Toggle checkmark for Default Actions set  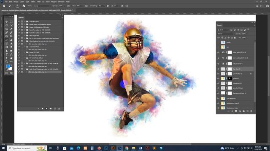point(19,21)
